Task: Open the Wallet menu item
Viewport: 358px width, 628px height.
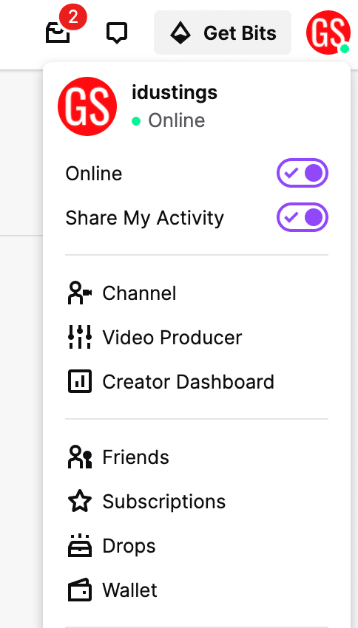Action: tap(197, 590)
